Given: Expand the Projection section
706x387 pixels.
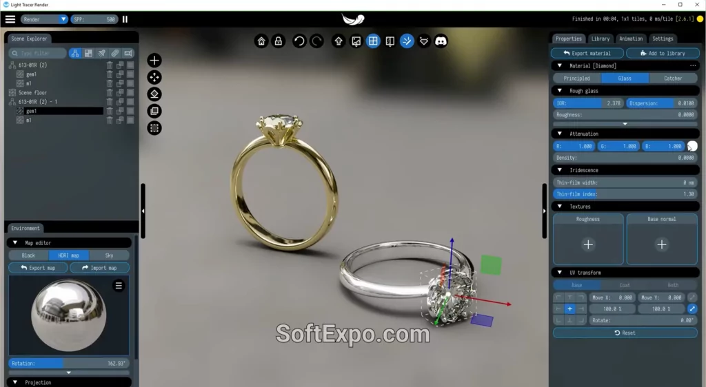Looking at the screenshot, I should [x=15, y=382].
